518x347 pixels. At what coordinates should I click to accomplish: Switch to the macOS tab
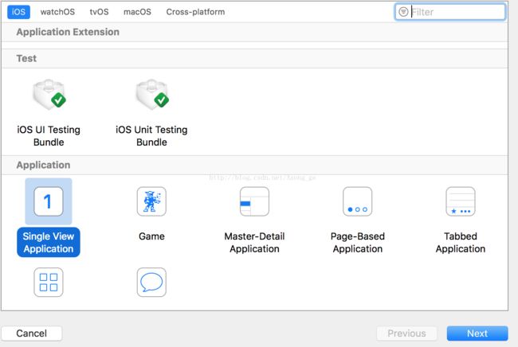click(x=137, y=12)
